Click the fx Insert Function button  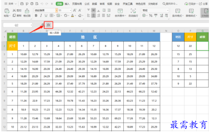48,25
